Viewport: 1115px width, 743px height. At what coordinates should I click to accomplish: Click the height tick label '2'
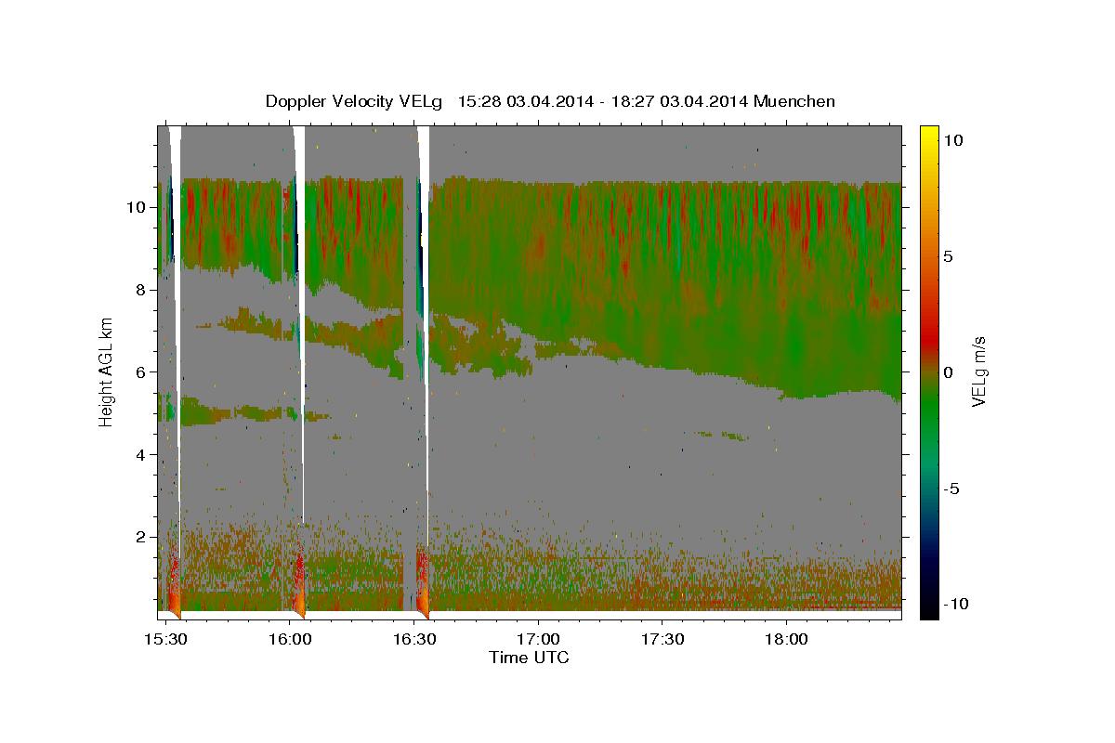[x=142, y=538]
